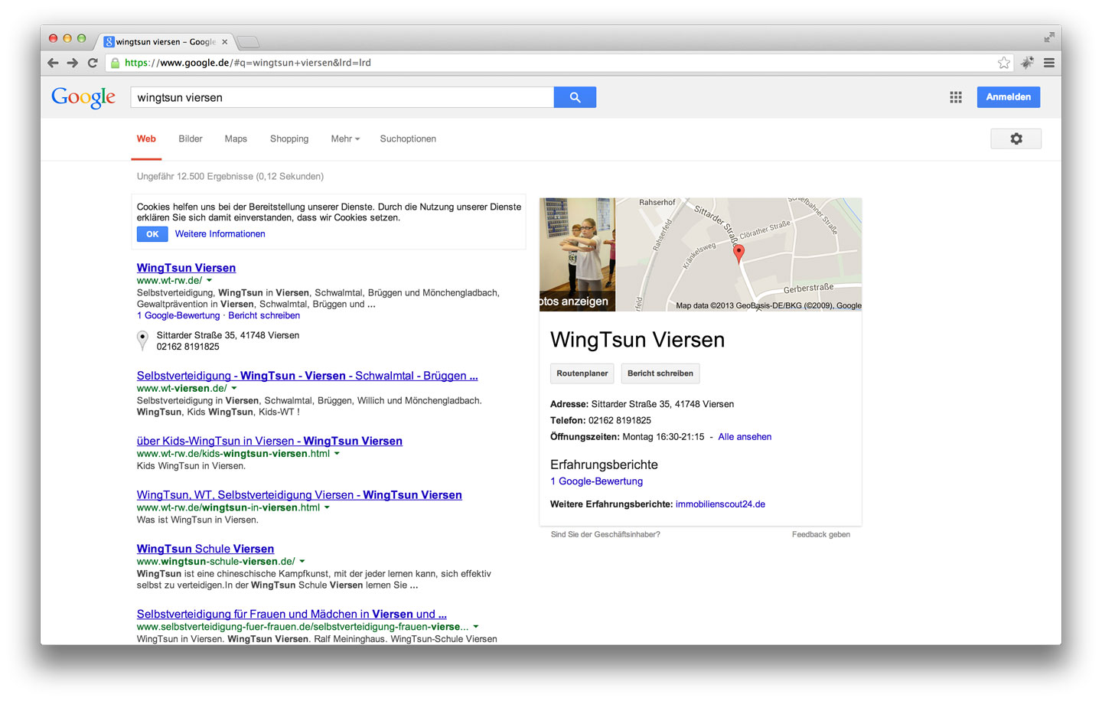
Task: Open Suchoptionen search tools
Action: 408,139
